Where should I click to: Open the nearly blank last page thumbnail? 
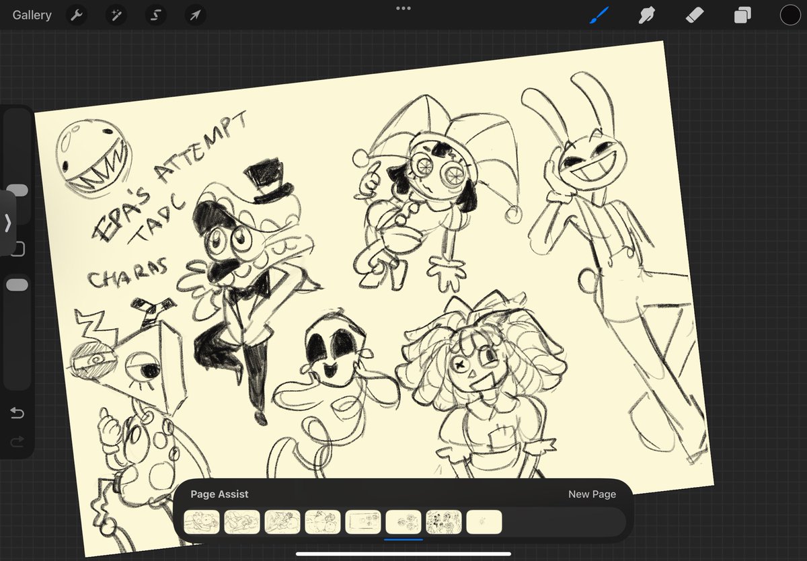point(484,522)
